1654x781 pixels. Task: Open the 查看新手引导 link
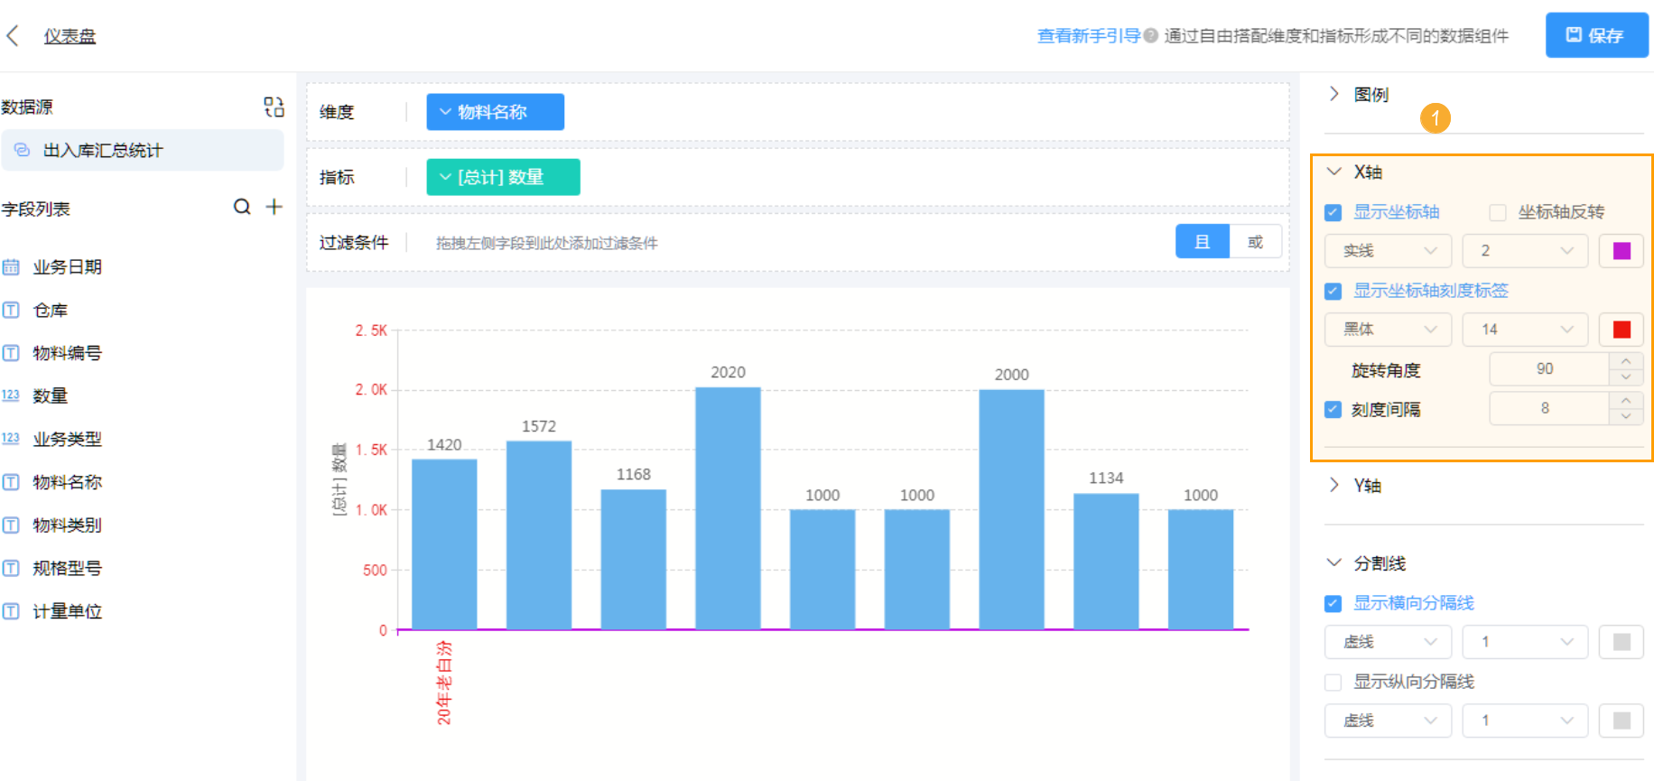[x=1088, y=36]
